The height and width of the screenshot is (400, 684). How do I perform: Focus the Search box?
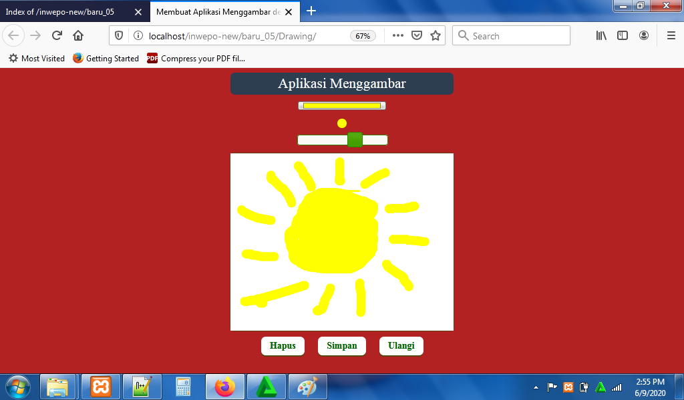(511, 36)
